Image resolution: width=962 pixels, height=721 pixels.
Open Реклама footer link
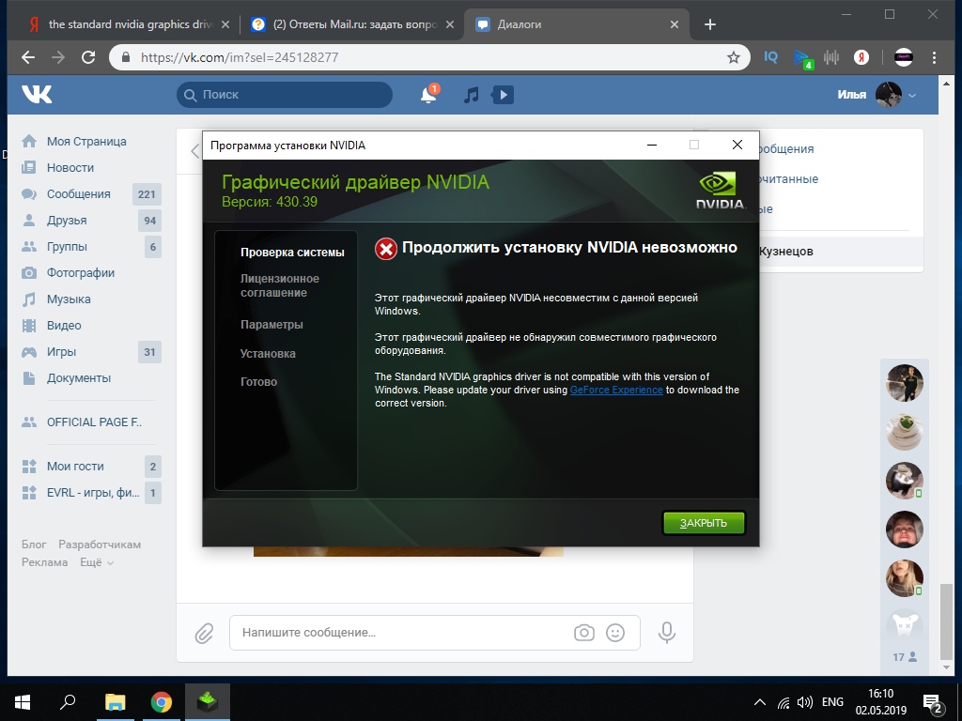tap(44, 562)
